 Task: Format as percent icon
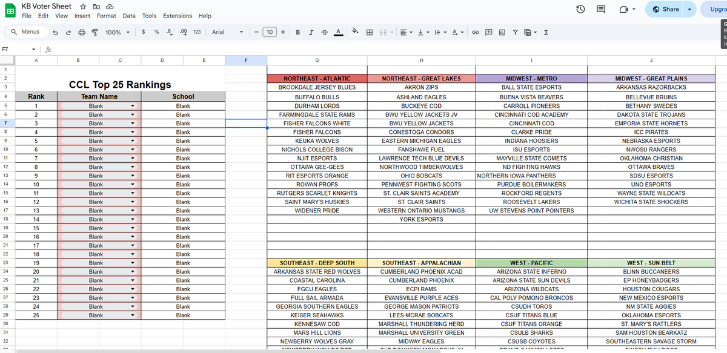156,32
